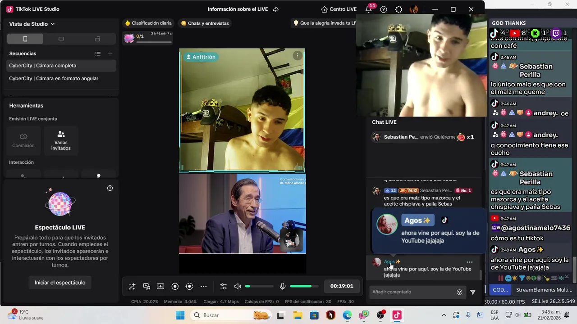Screen dimensions: 577x324
Task: Select the portrait layout mode
Action: (x=25, y=39)
